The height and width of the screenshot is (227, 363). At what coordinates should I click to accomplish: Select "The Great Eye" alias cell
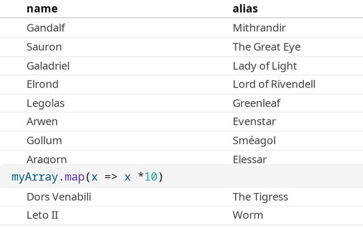pos(267,47)
